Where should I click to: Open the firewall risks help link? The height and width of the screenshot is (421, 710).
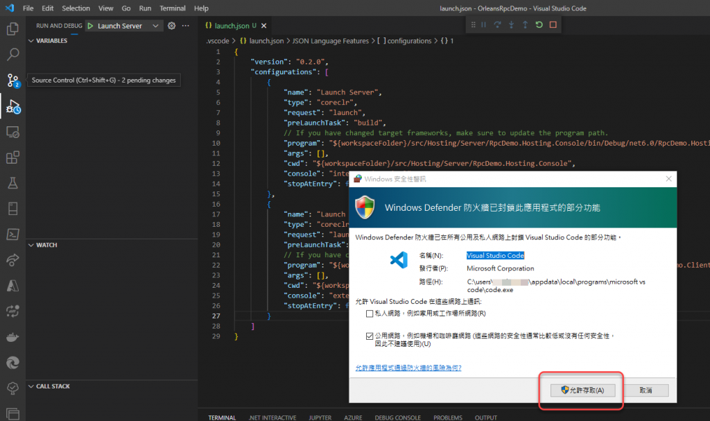click(408, 368)
